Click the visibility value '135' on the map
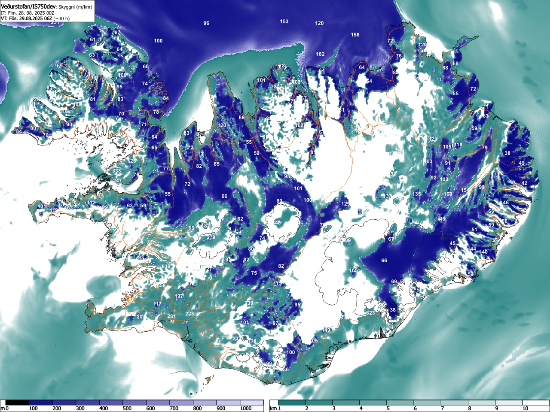 point(417,194)
